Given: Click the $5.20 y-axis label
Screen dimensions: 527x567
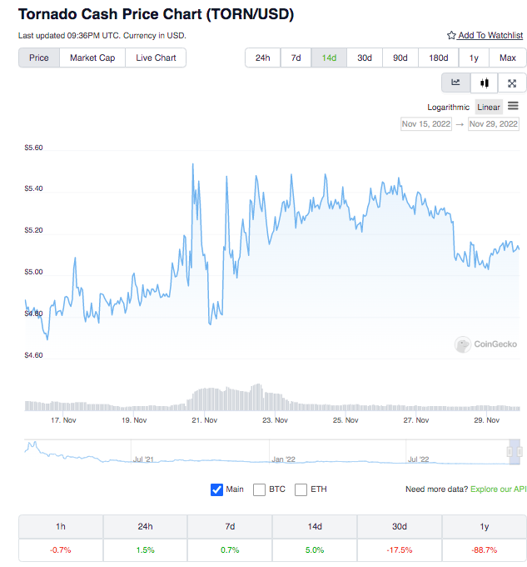Looking at the screenshot, I should (x=33, y=230).
